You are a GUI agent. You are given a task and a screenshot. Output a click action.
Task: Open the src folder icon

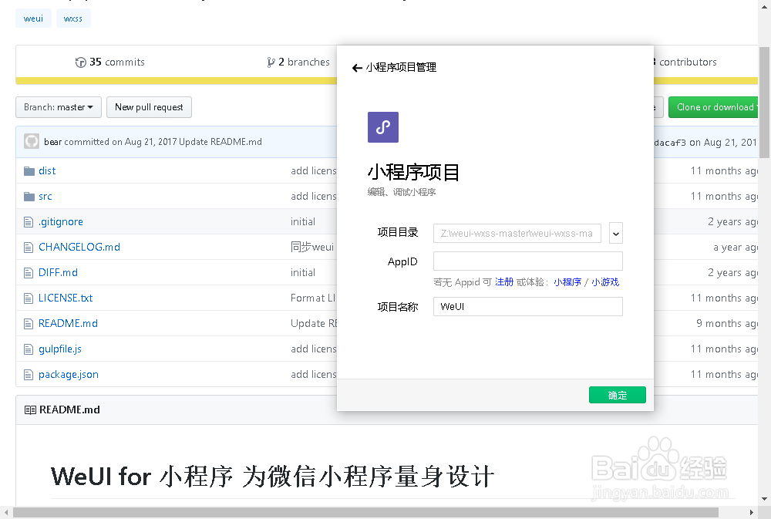point(29,197)
